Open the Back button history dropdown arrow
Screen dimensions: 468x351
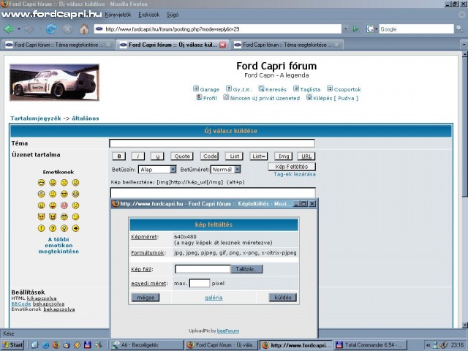click(x=19, y=29)
